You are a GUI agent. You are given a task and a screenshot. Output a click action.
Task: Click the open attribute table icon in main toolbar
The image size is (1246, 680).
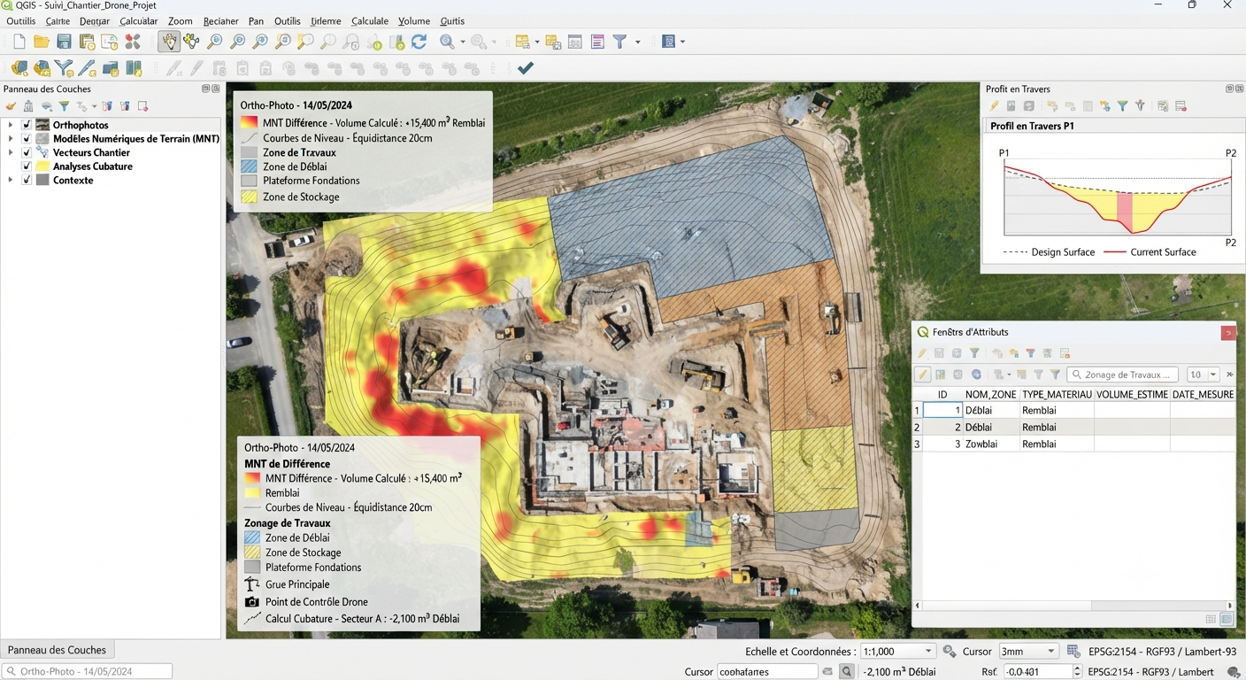574,42
